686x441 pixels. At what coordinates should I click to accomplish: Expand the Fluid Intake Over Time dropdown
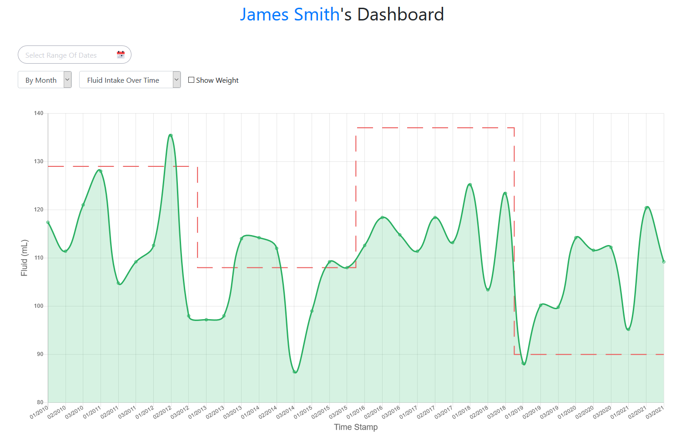[x=130, y=80]
